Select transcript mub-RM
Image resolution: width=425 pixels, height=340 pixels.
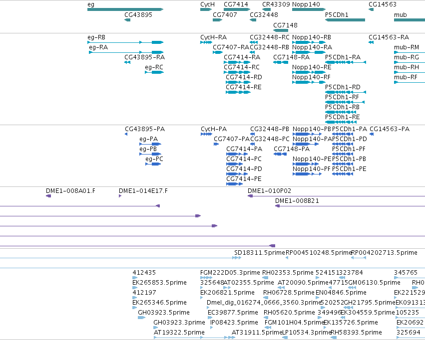click(410, 52)
